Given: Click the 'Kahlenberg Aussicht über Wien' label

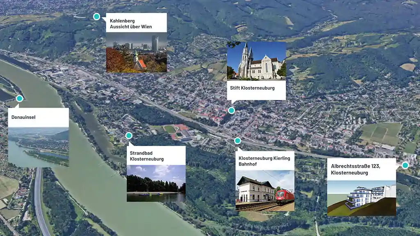Looking at the screenshot, I should tap(131, 24).
